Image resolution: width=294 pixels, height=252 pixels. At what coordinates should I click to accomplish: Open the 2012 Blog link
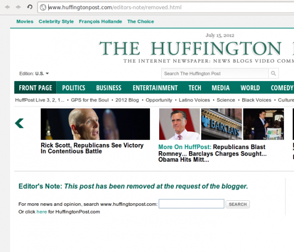(x=127, y=100)
